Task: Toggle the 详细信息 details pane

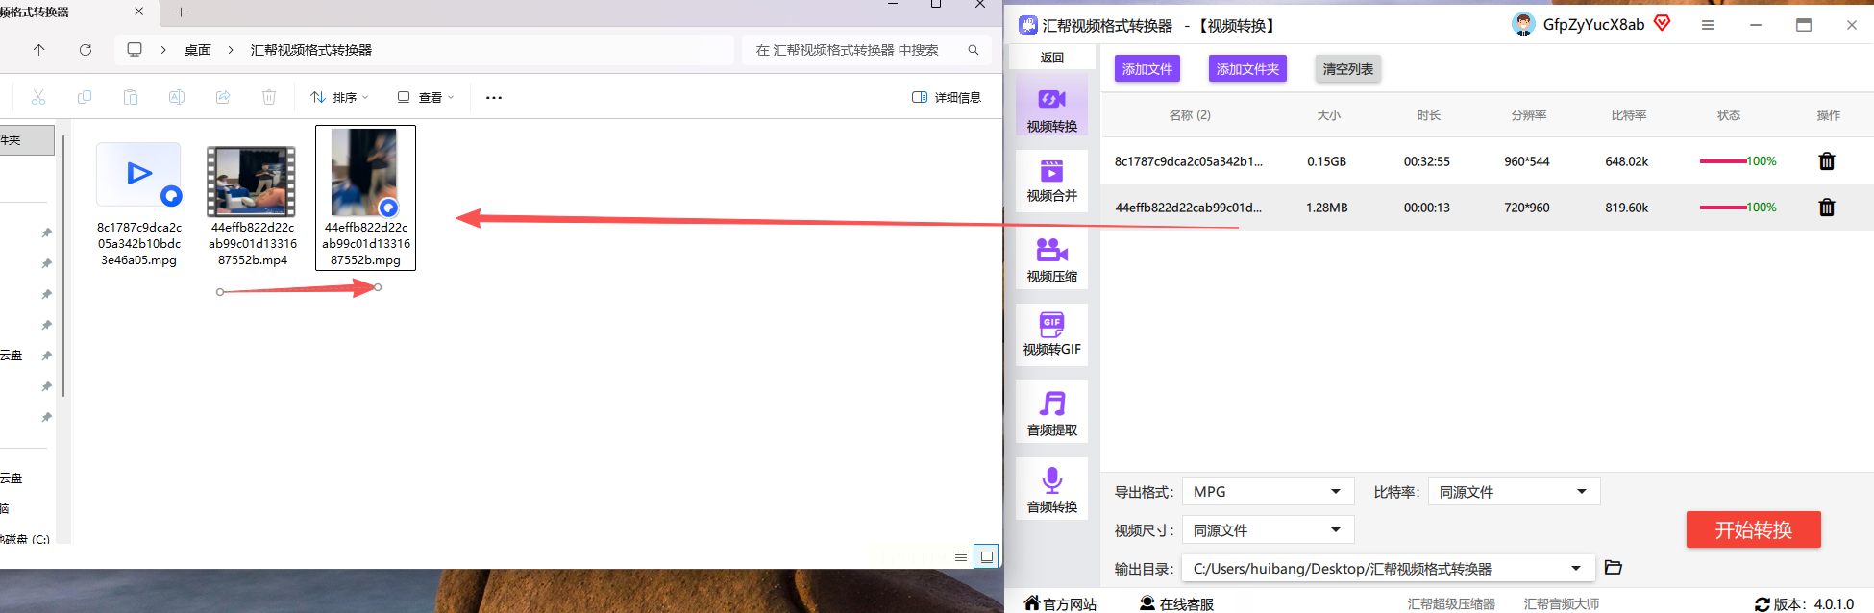Action: pos(947,97)
